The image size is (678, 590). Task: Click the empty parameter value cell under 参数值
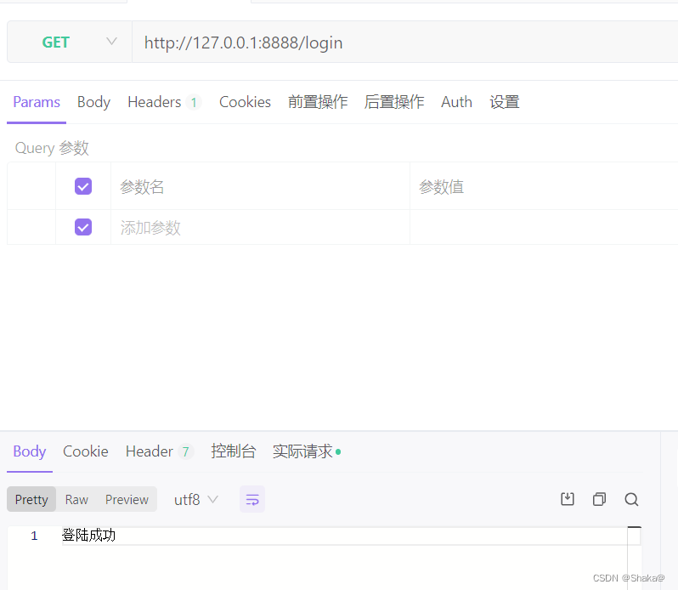[x=544, y=228]
